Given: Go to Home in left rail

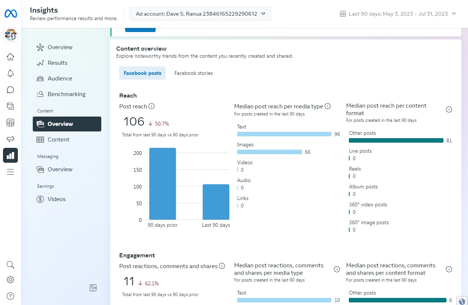Looking at the screenshot, I should tap(10, 57).
